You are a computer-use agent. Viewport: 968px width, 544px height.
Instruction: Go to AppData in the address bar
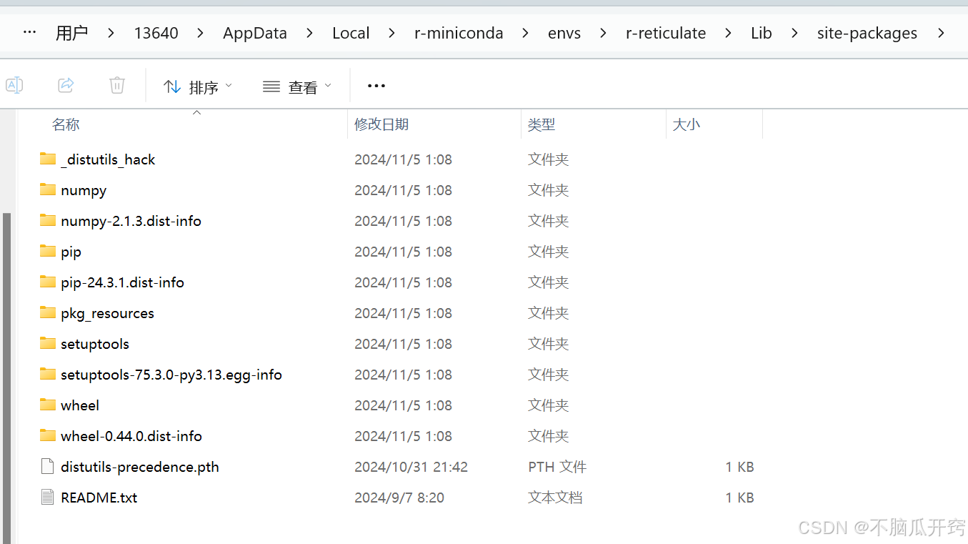click(255, 33)
